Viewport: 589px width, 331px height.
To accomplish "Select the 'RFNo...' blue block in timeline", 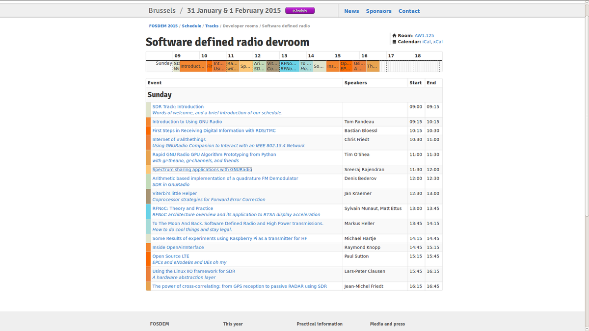I will click(289, 66).
